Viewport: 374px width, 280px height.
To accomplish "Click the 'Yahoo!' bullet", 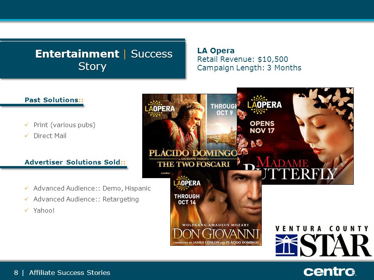I will click(44, 210).
